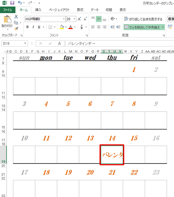Click the cell with バレンタ text
Image resolution: width=174 pixels, height=197 pixels.
pyautogui.click(x=112, y=155)
